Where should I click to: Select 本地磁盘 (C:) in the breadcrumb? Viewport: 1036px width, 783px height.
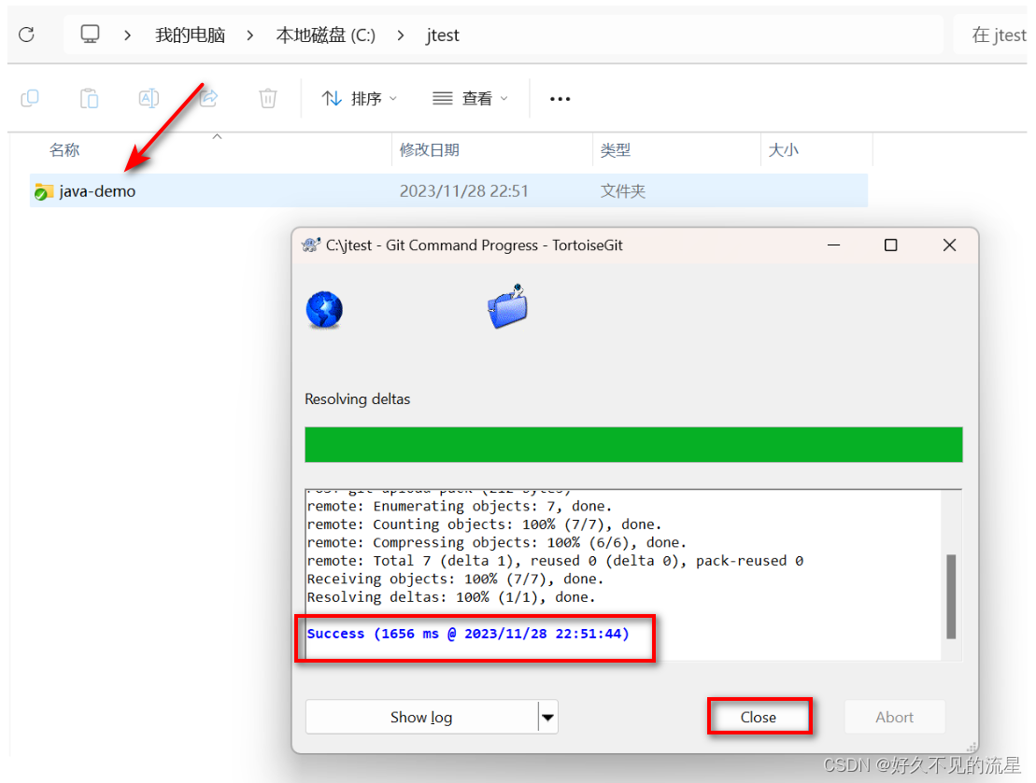(x=325, y=35)
